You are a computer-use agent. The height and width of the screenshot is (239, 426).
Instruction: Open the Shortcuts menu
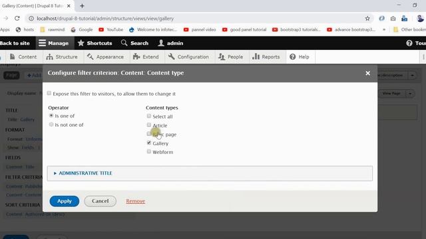click(x=95, y=43)
